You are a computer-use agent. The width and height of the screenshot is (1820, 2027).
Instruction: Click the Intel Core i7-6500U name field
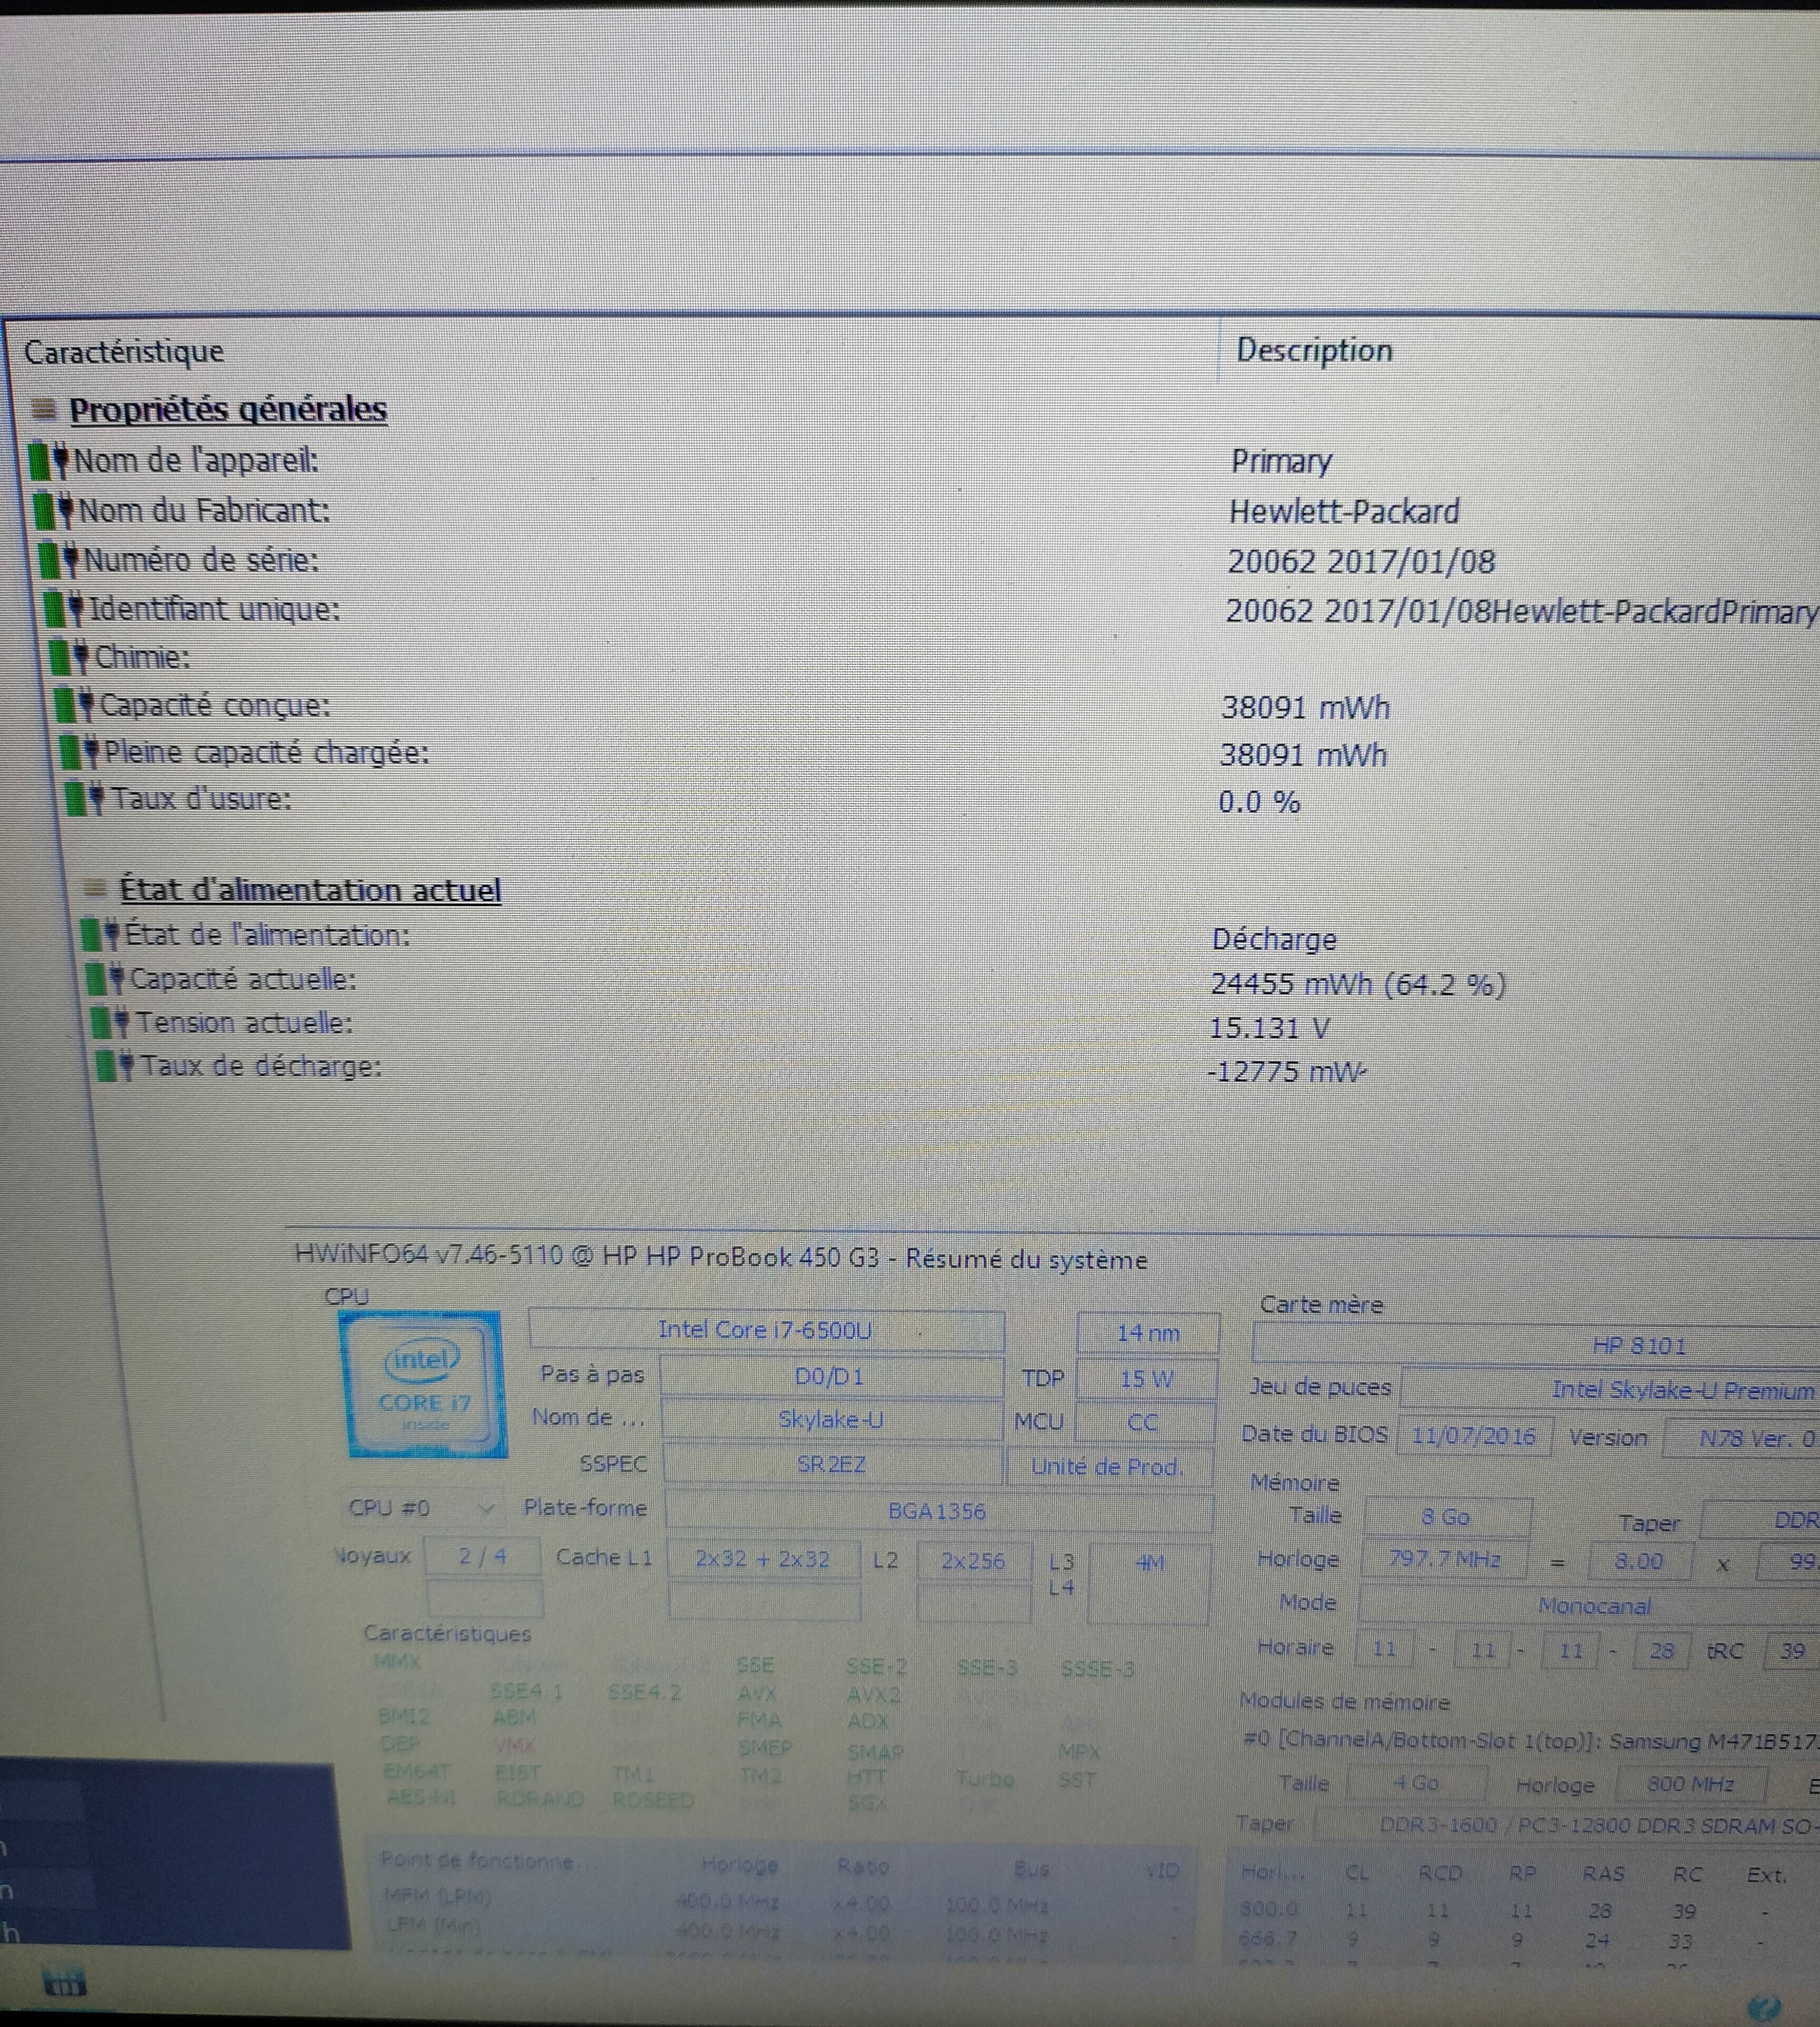point(765,1330)
